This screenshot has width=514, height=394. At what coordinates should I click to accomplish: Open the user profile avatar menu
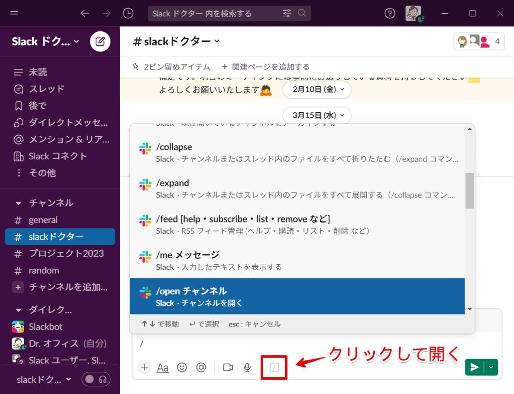[414, 13]
